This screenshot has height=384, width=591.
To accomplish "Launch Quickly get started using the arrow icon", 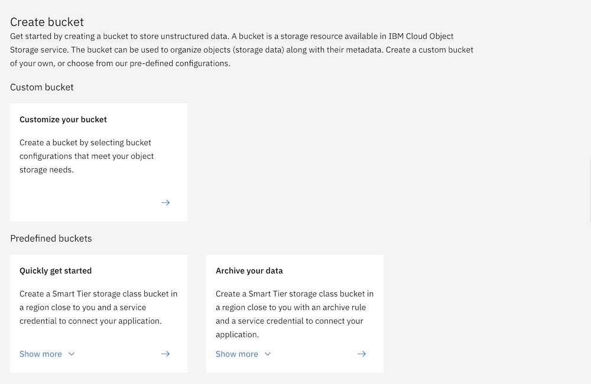I will click(165, 354).
